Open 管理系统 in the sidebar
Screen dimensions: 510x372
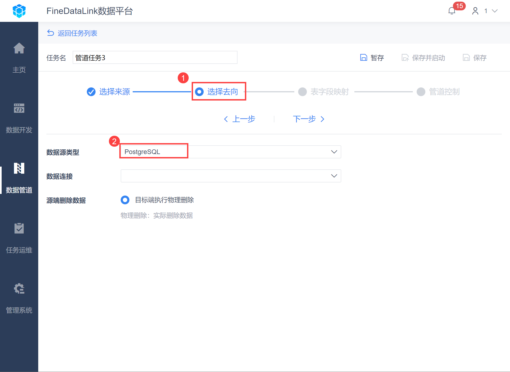tap(19, 298)
